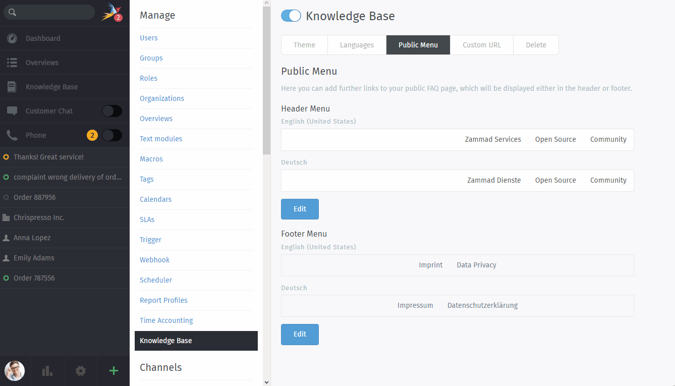
Task: Open the statistics bar chart icon
Action: pyautogui.click(x=47, y=371)
